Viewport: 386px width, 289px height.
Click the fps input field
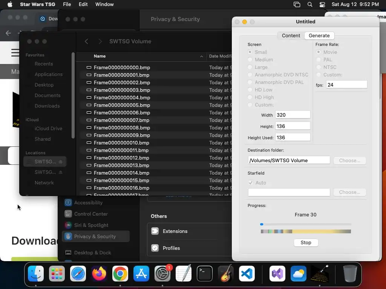pos(346,85)
